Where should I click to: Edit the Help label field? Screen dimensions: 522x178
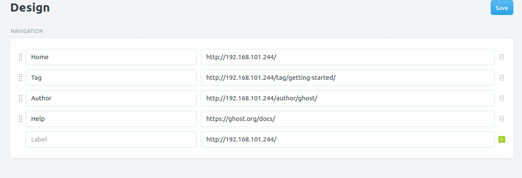pyautogui.click(x=111, y=119)
